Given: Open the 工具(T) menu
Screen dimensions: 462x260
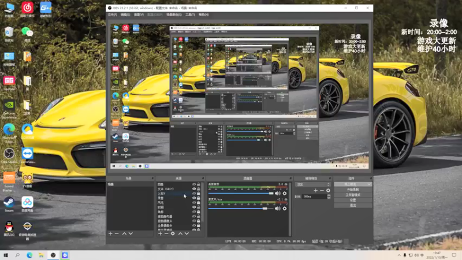Looking at the screenshot, I should point(190,14).
